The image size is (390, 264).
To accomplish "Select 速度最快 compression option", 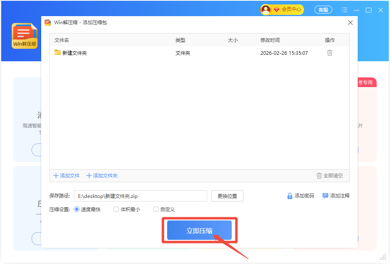I will (x=77, y=209).
